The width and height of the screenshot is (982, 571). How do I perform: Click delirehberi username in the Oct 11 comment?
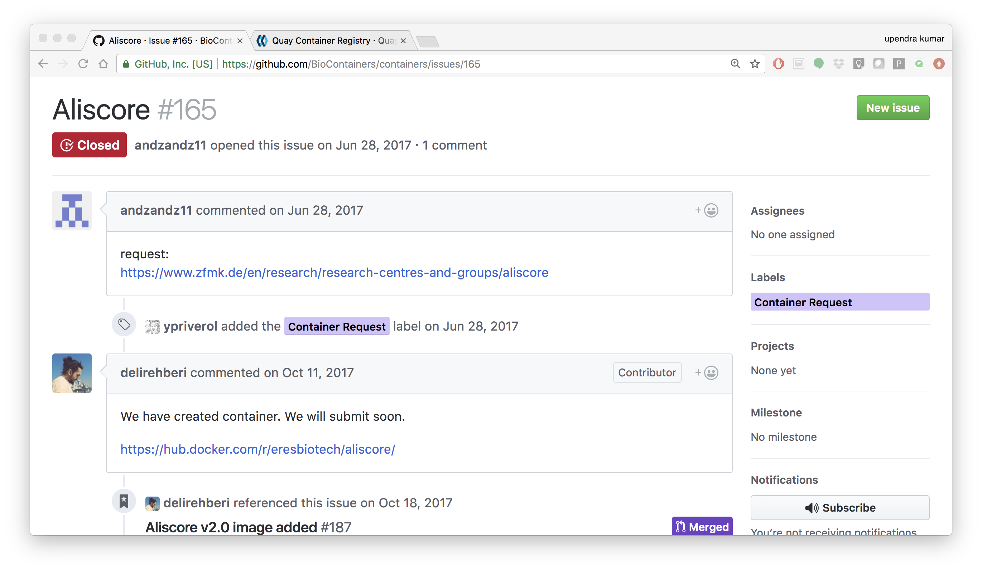(154, 373)
